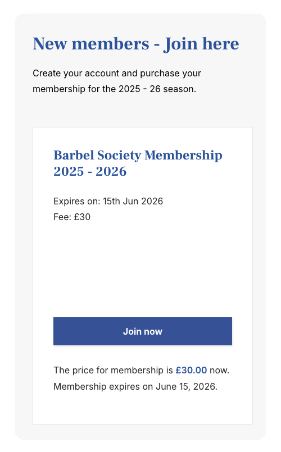The width and height of the screenshot is (281, 452).
Task: Click the word "now." after the price
Action: tap(219, 370)
